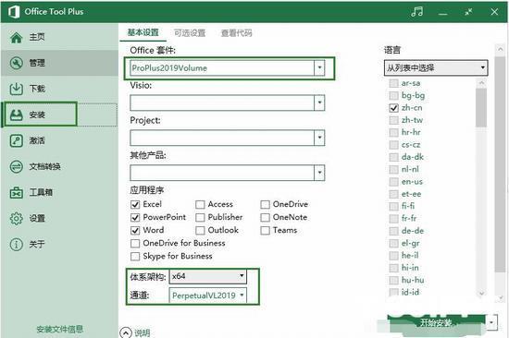Click the language list vertical scrollbar
Screen dimensions: 509x338
click(x=481, y=188)
